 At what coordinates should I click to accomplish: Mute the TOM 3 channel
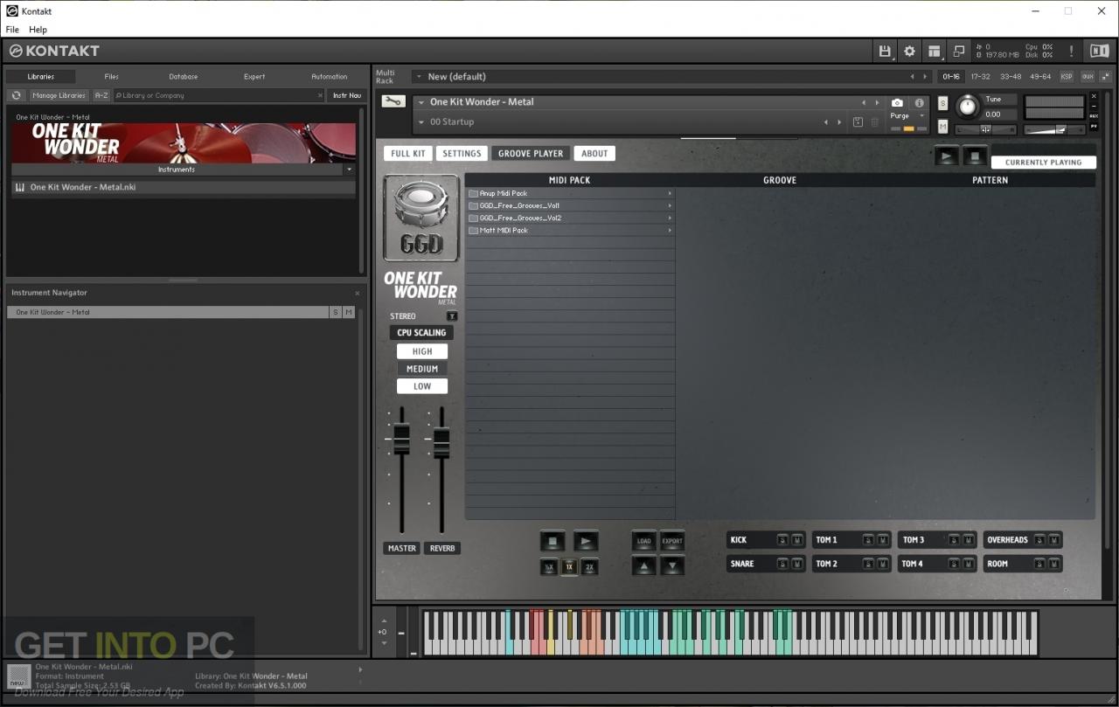969,540
